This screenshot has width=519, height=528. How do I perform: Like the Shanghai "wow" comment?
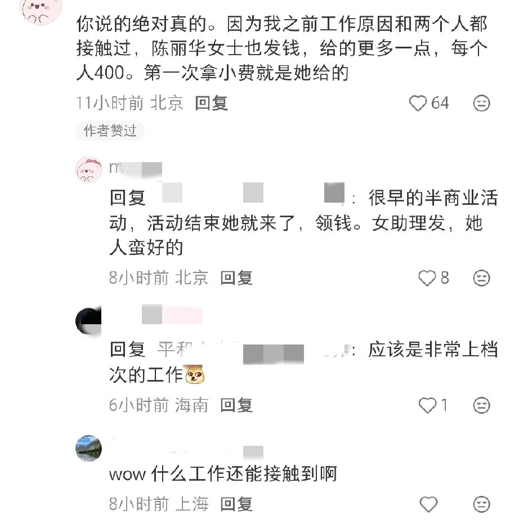(x=428, y=504)
